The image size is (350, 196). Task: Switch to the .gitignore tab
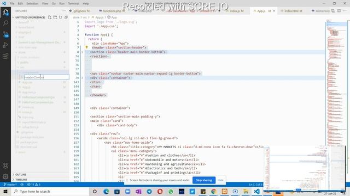pos(81,11)
